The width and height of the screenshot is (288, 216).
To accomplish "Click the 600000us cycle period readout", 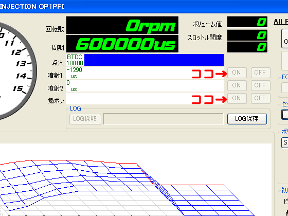I will coord(122,44).
